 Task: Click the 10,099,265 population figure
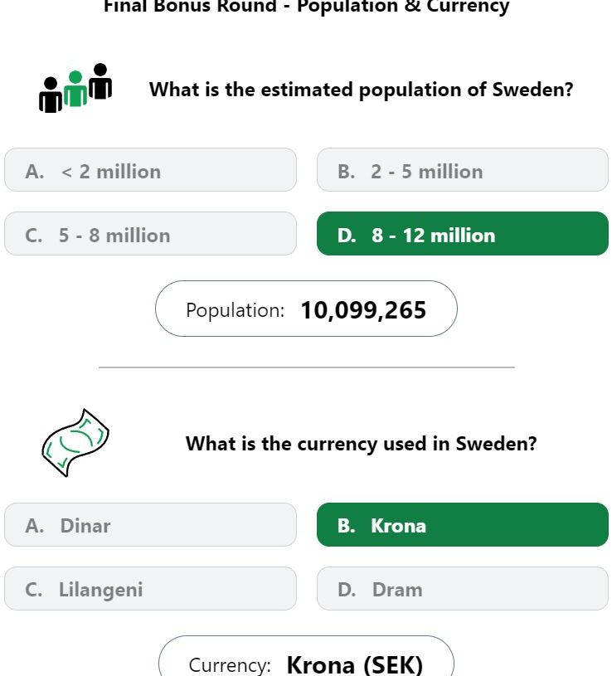click(x=363, y=310)
